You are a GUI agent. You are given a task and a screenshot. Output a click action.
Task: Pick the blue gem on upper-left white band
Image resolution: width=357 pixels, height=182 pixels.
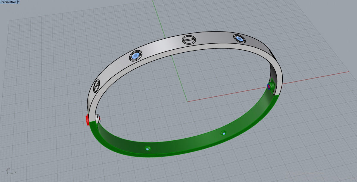(135, 56)
